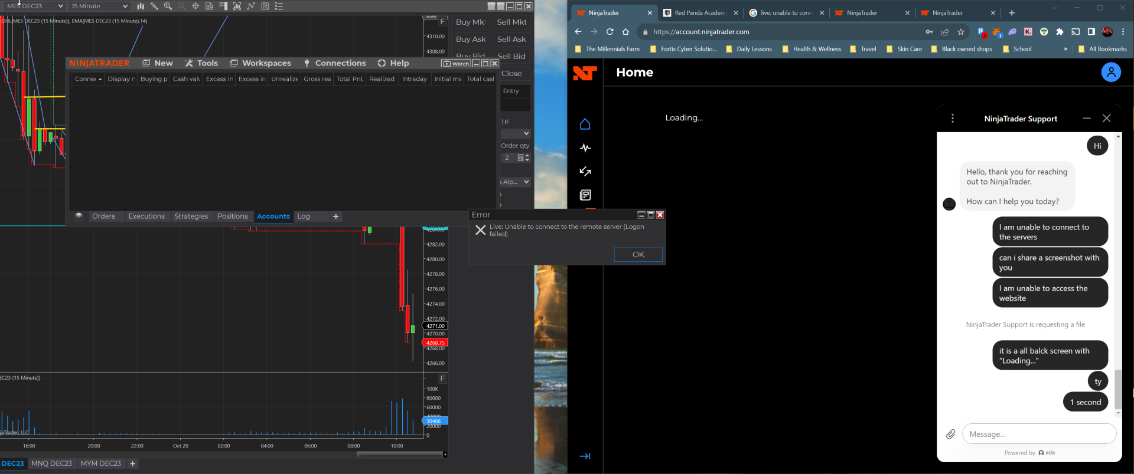Open the TIF dropdown in Chart Trader
This screenshot has width=1134, height=474.
click(x=516, y=133)
